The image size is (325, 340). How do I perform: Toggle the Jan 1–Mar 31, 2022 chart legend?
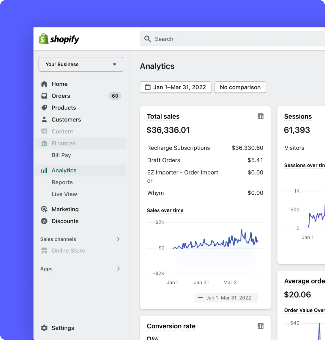(x=226, y=298)
